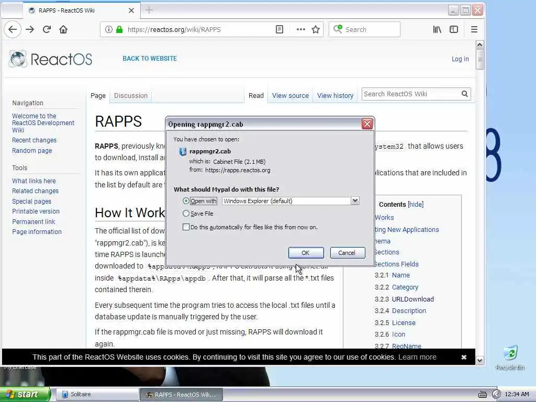Show site information icon in address bar
Viewport: 536px width, 402px height.
[109, 29]
